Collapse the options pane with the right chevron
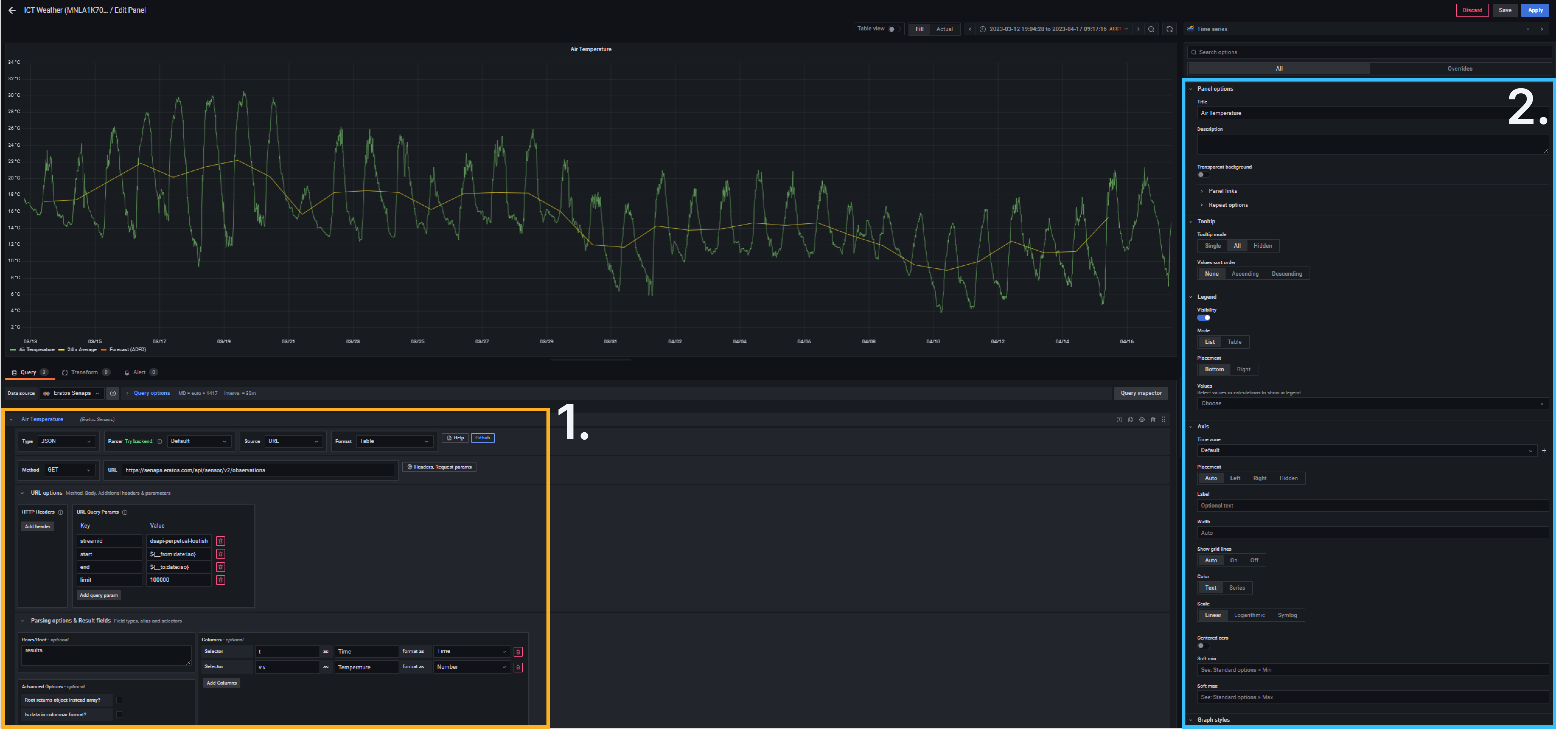 click(1541, 29)
